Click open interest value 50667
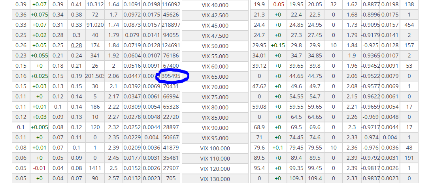447x183 pixels. pos(171,137)
